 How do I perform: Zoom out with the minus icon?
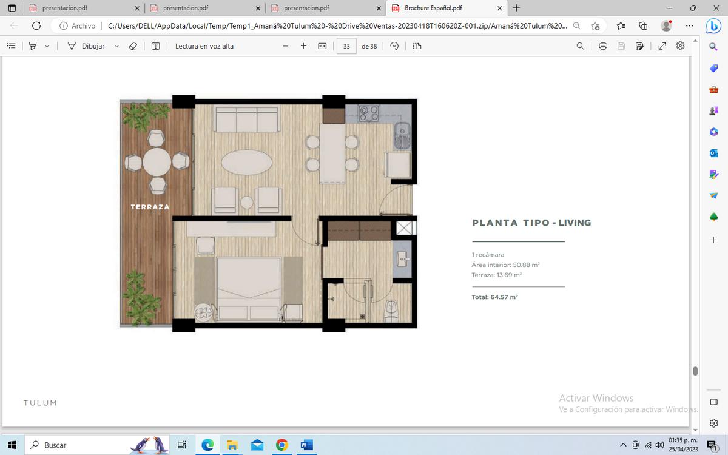pyautogui.click(x=285, y=46)
